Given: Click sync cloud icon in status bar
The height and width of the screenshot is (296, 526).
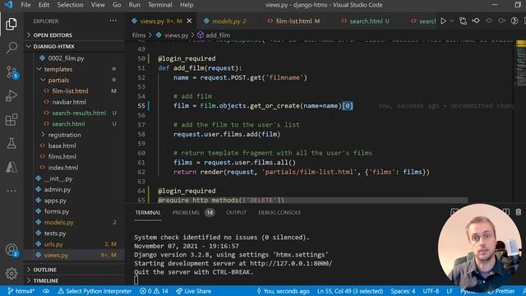Looking at the screenshot, I should click(x=46, y=291).
